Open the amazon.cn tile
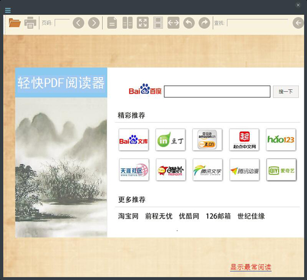This screenshot has height=280, width=307. coord(207,139)
